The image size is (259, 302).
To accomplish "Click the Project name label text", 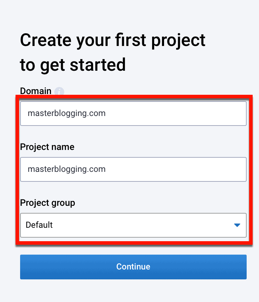I will 47,147.
